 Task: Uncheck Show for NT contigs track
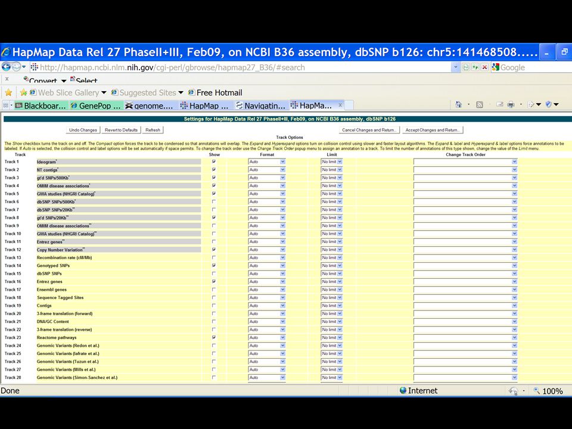214,170
